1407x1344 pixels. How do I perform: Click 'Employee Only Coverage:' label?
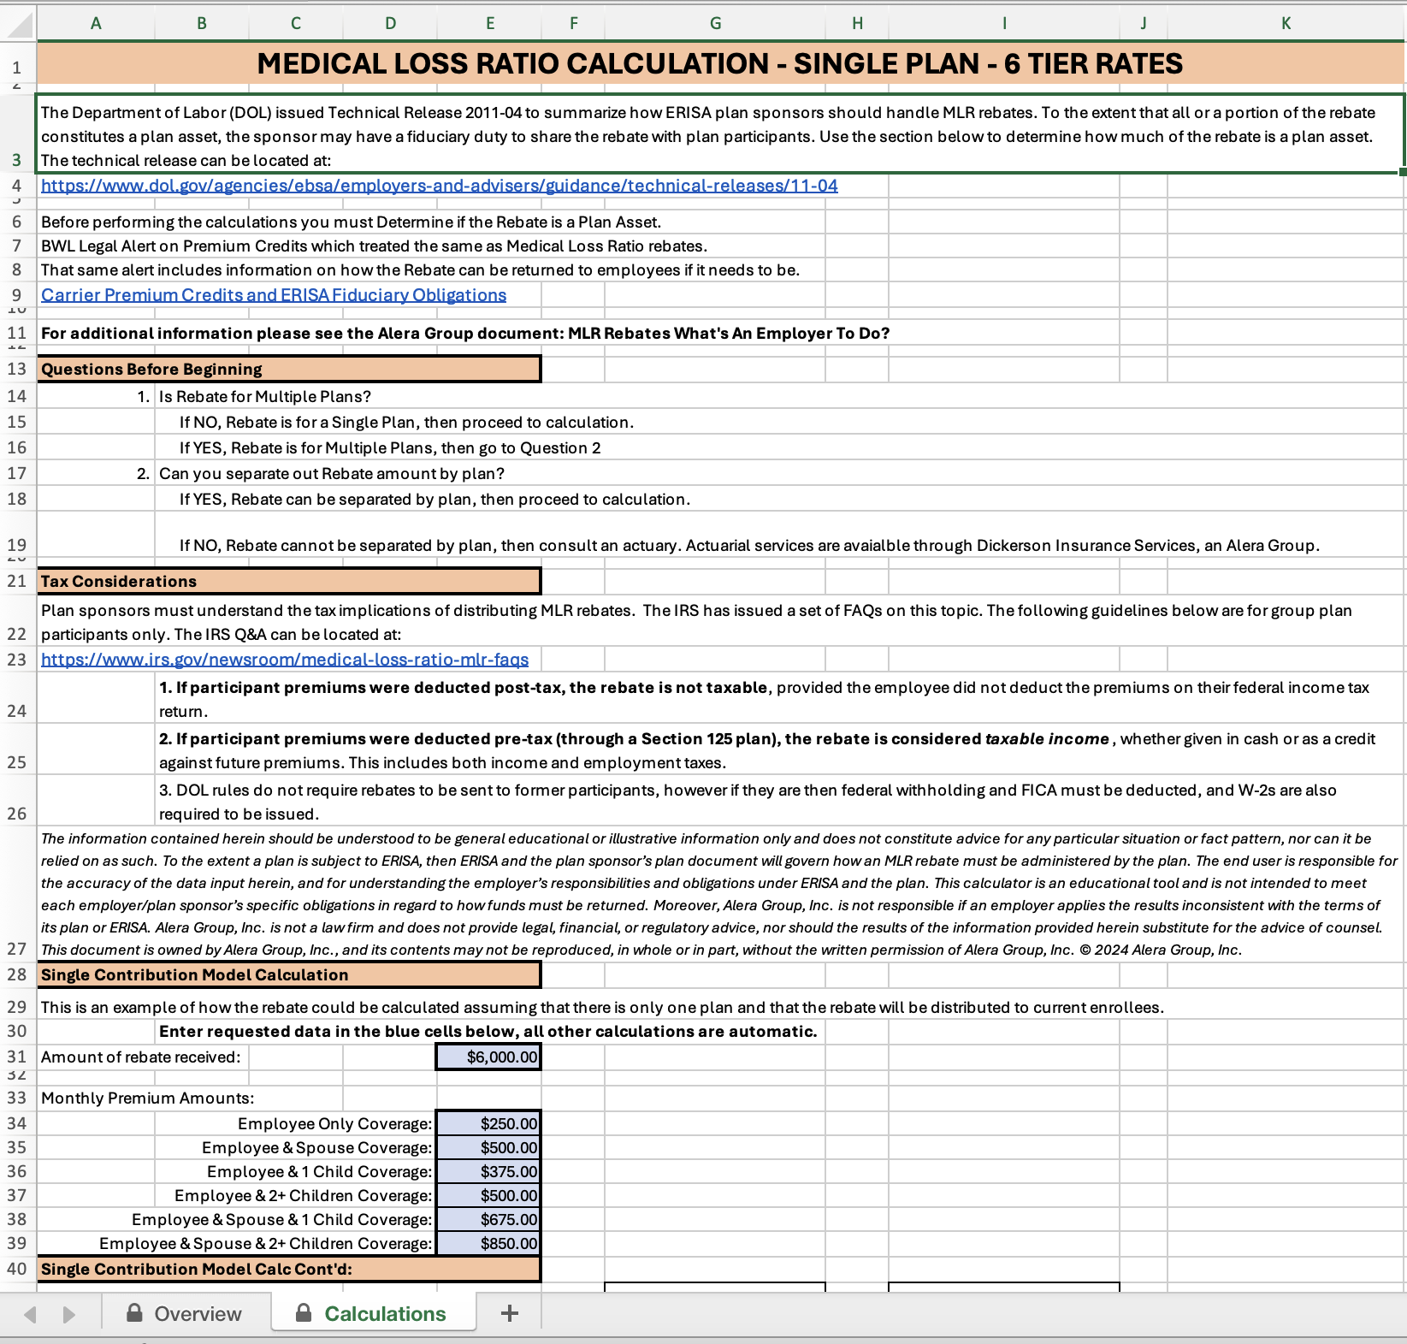(x=334, y=1123)
